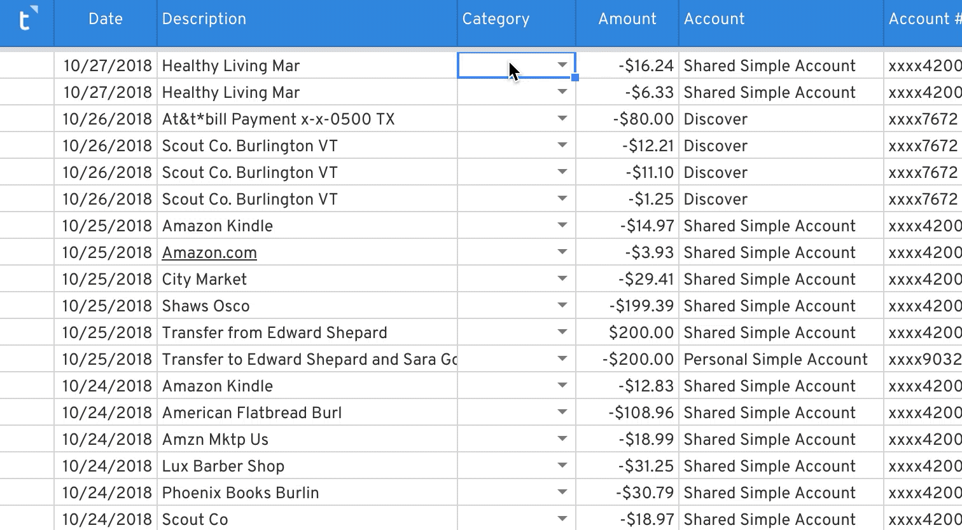This screenshot has width=962, height=530.
Task: Click the Shaws Osco description cell
Action: coord(307,306)
